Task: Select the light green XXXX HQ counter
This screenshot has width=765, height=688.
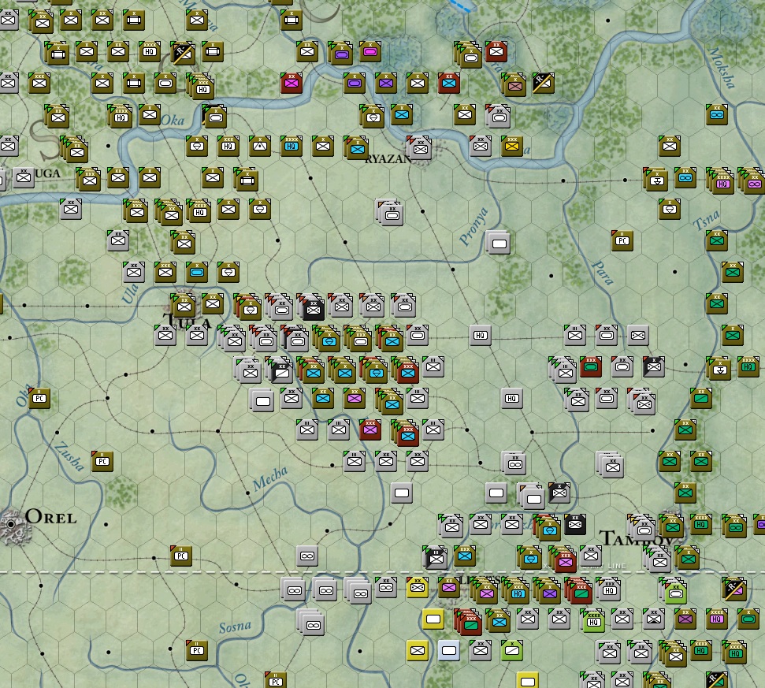Action: point(593,620)
